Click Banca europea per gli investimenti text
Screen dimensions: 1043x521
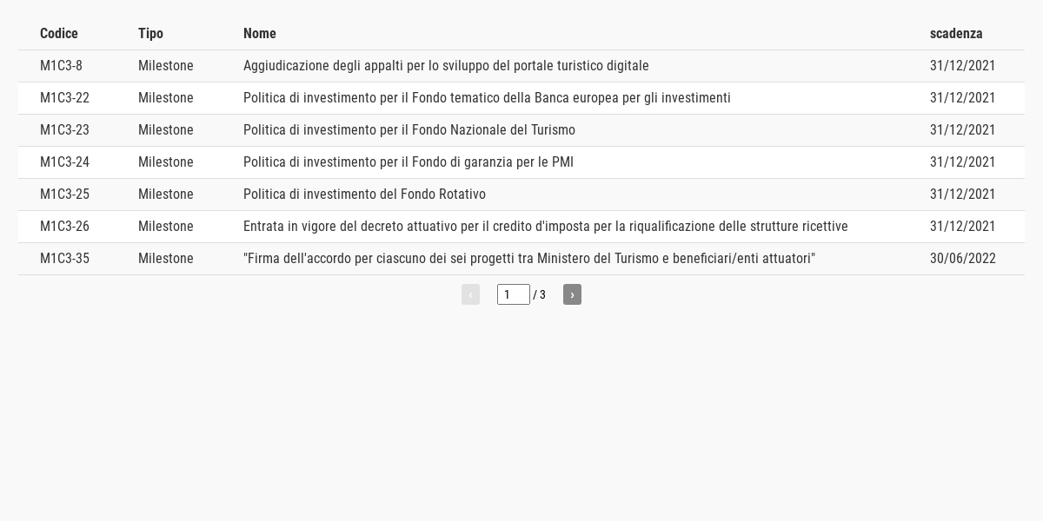[x=633, y=98]
